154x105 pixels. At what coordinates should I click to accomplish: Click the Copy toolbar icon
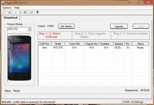[x=21, y=12]
